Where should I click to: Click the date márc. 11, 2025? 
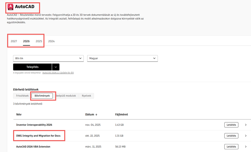pos(93,147)
